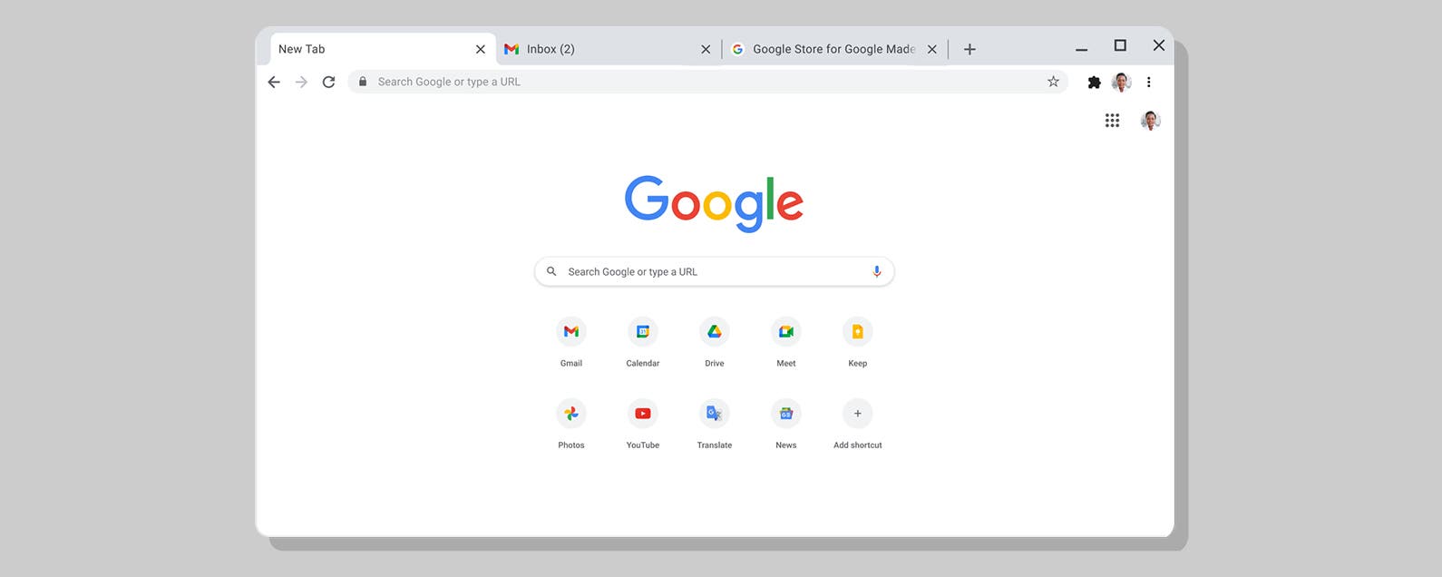Viewport: 1442px width, 577px height.
Task: Click the Google search box
Action: pyautogui.click(x=715, y=271)
